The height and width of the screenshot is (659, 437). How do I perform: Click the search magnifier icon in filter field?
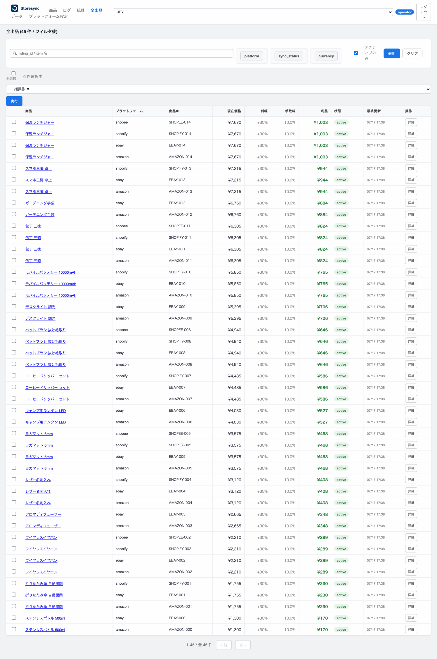click(15, 53)
